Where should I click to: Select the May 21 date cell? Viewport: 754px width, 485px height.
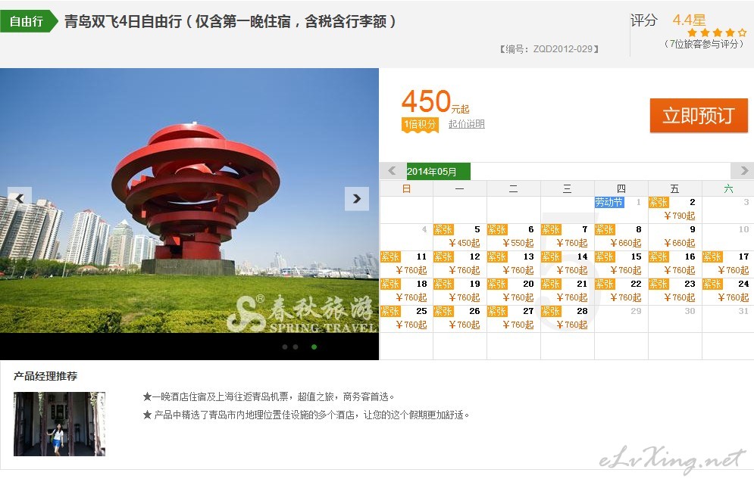568,291
